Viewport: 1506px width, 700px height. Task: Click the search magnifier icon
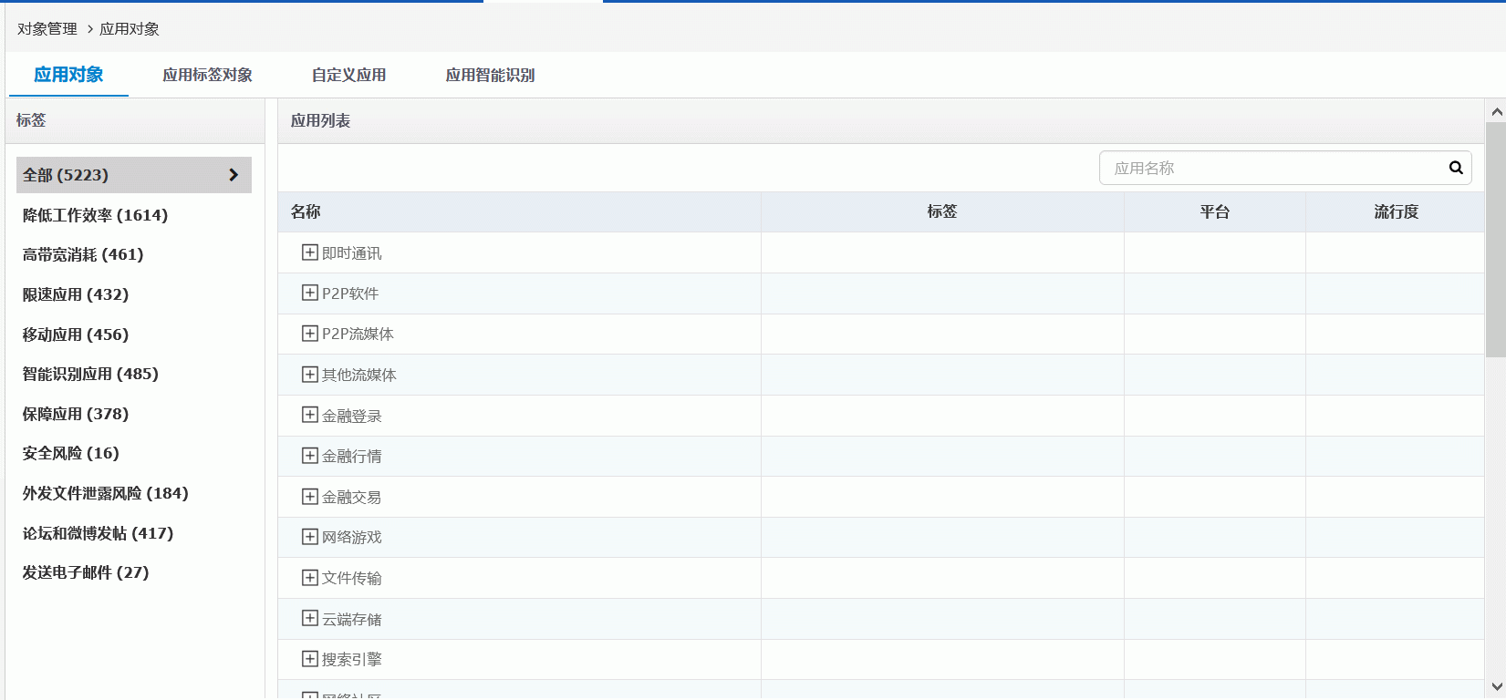[x=1456, y=168]
